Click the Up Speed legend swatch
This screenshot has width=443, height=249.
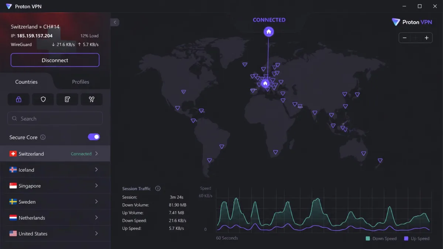[406, 239]
